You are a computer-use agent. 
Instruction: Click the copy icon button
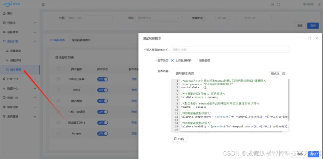(x=179, y=139)
